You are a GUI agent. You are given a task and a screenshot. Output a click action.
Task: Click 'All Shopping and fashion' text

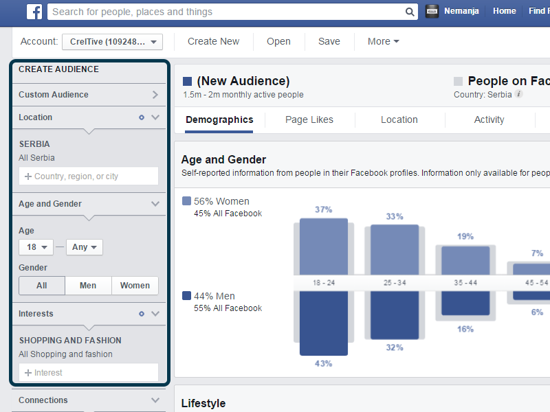coord(65,354)
